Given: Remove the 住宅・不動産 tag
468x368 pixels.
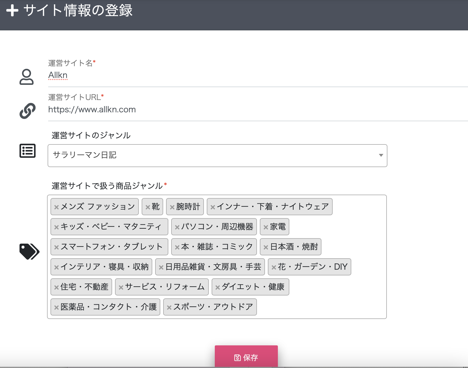Looking at the screenshot, I should 56,287.
